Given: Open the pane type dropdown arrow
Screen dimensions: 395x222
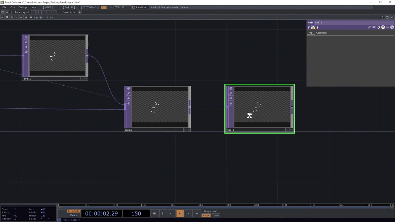Looking at the screenshot, I should click(2, 17).
